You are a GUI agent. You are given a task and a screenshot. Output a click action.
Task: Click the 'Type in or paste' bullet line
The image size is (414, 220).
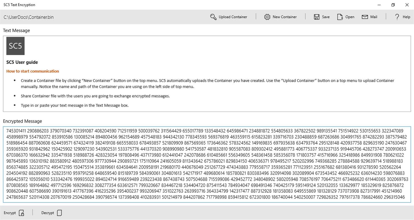pyautogui.click(x=75, y=105)
